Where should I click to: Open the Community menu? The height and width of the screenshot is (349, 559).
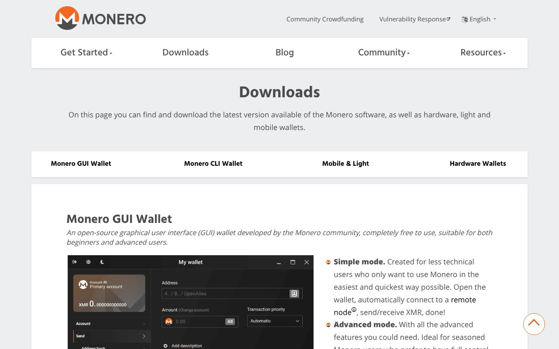(383, 53)
